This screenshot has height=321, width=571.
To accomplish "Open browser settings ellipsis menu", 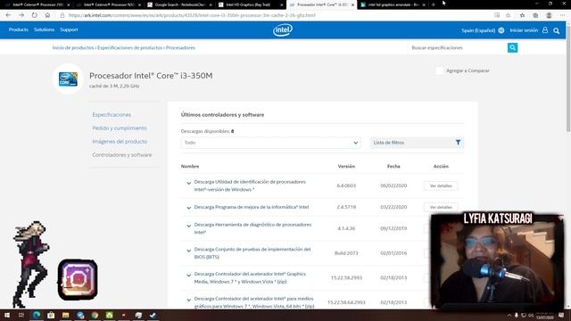I will pos(562,15).
